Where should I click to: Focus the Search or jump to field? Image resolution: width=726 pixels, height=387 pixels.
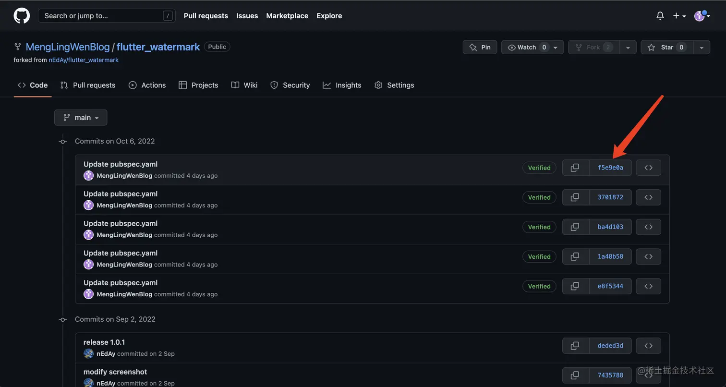[x=107, y=16]
